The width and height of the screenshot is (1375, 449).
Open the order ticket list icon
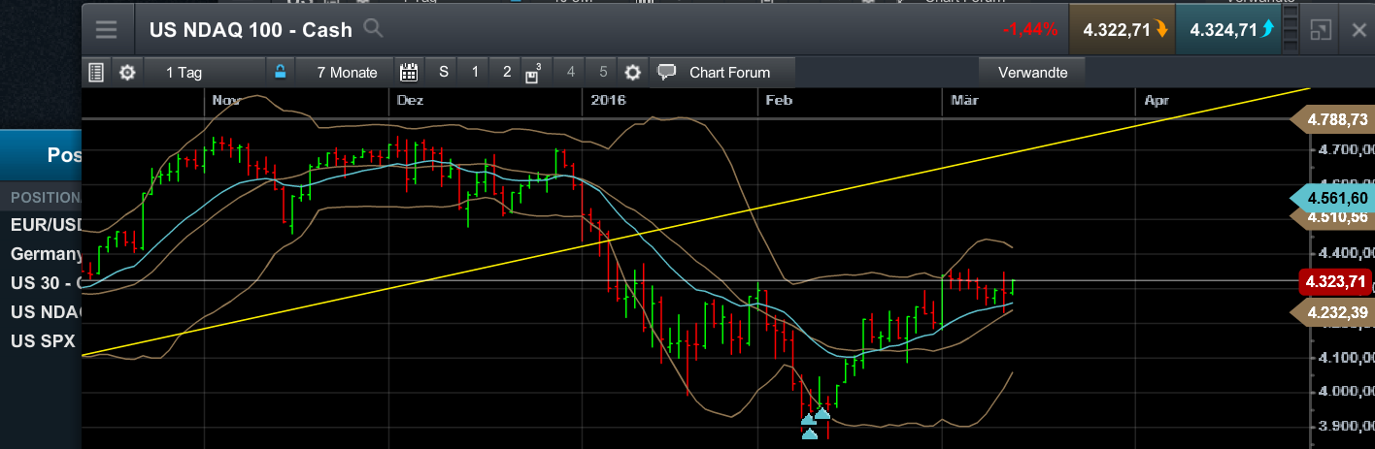[96, 72]
